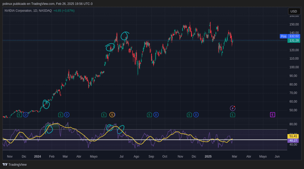Click the earnings marker E after Mayo 2024

(104, 115)
